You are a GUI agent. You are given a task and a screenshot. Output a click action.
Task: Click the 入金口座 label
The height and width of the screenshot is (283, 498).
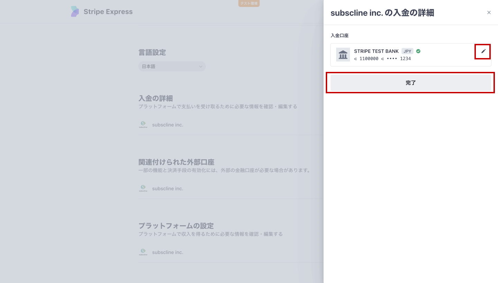pyautogui.click(x=340, y=36)
